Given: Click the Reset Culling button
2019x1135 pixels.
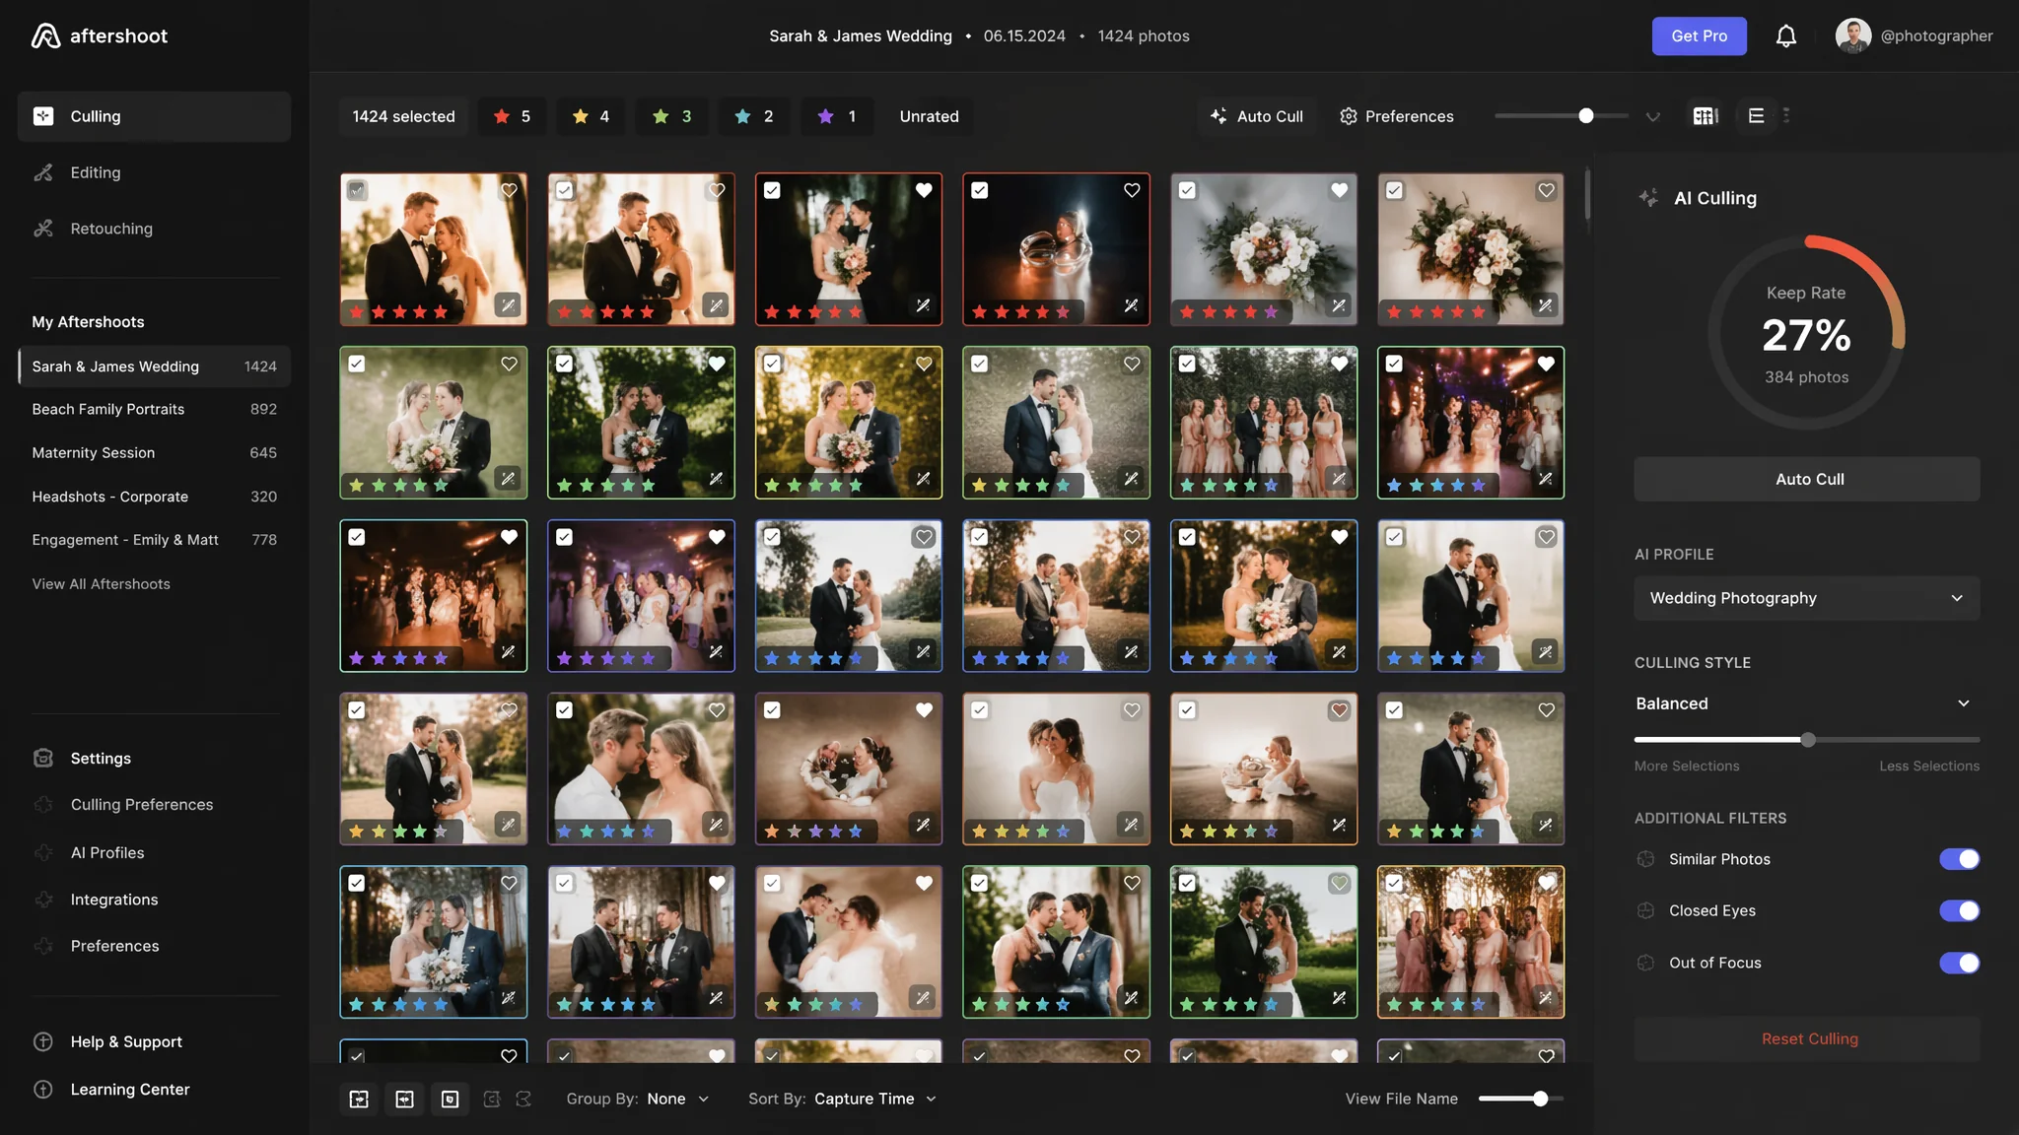Looking at the screenshot, I should 1806,1038.
